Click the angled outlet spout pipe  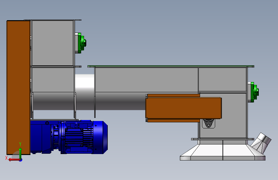(x=261, y=143)
